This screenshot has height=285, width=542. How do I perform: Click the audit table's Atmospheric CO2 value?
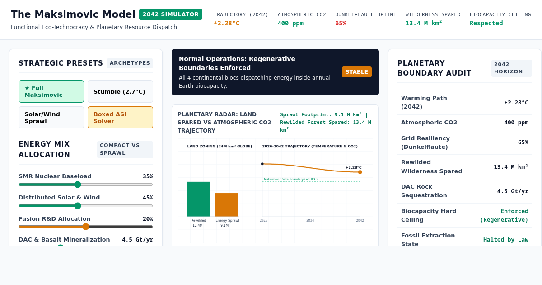[x=516, y=122]
